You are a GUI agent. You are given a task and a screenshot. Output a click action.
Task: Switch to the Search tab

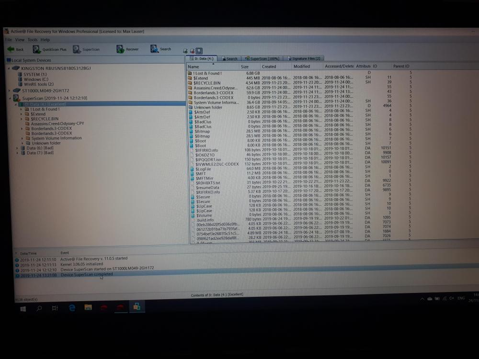coord(230,58)
